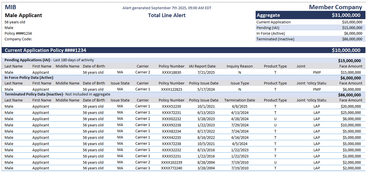Click the $25,000,000 face amount cell

[x=351, y=113]
